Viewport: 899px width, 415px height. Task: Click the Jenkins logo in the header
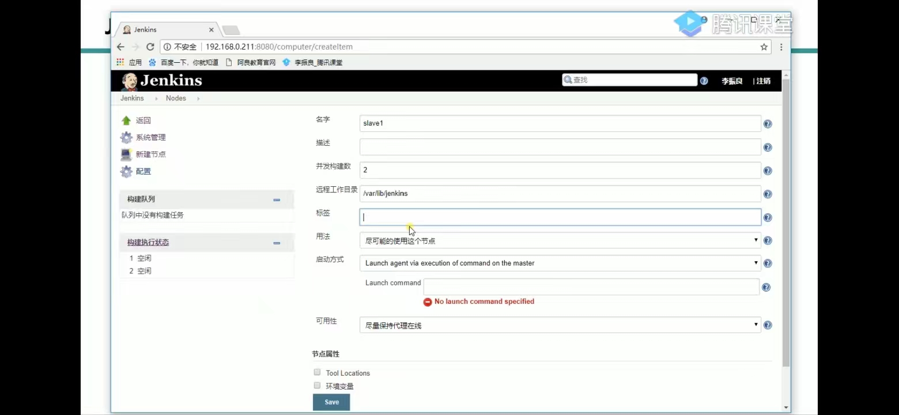click(162, 81)
